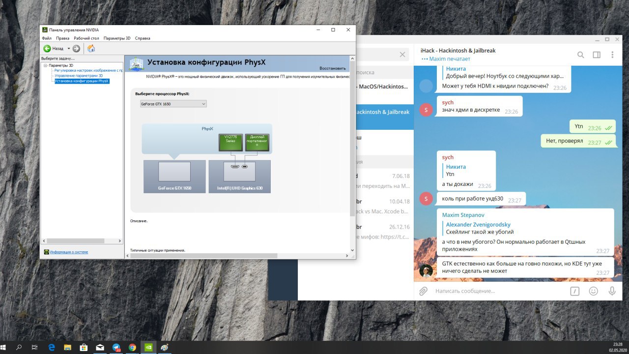Search in the Telegram chat
Viewport: 629px width, 354px height.
pyautogui.click(x=581, y=55)
